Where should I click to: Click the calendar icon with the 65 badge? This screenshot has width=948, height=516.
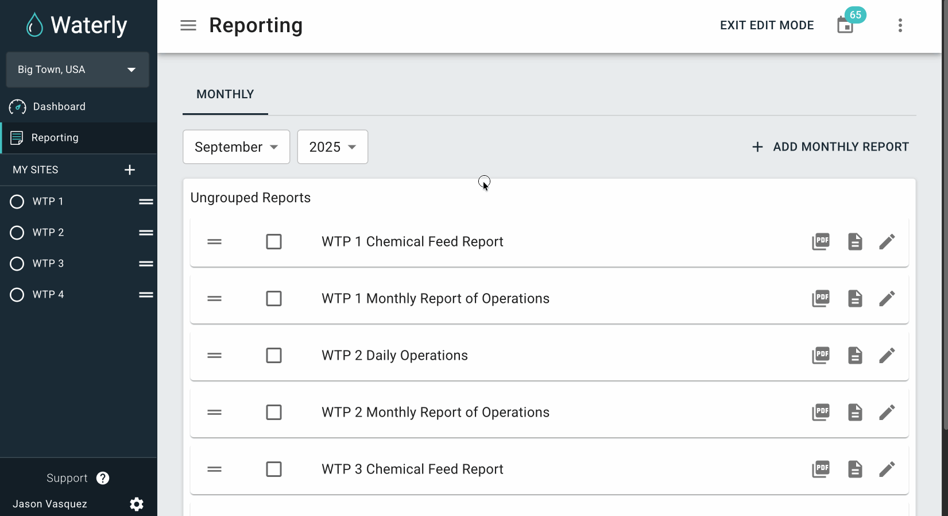point(845,25)
